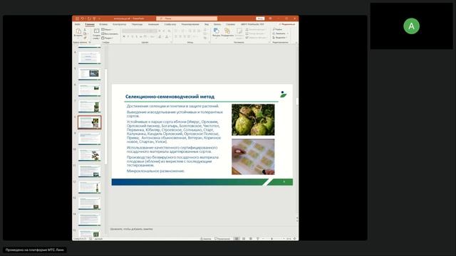Toggle Bold formatting in font group
This screenshot has height=256, width=456.
tap(124, 36)
